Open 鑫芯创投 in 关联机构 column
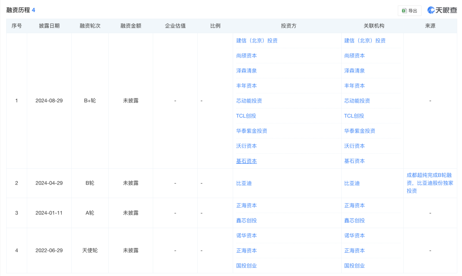This screenshot has height=276, width=462. point(354,221)
